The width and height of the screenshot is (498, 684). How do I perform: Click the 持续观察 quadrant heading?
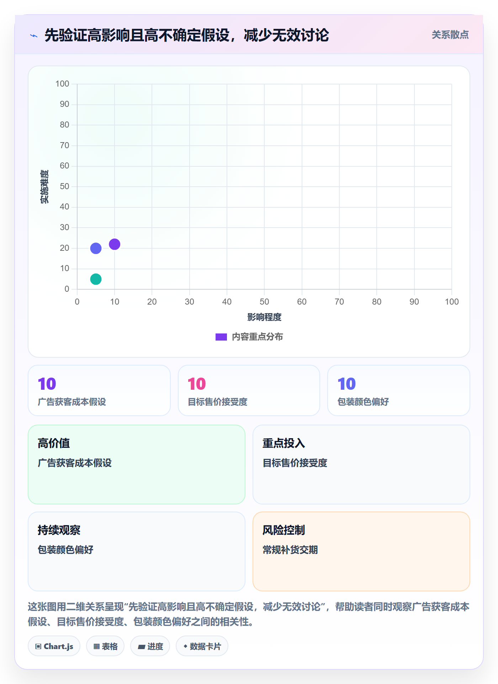[x=59, y=530]
